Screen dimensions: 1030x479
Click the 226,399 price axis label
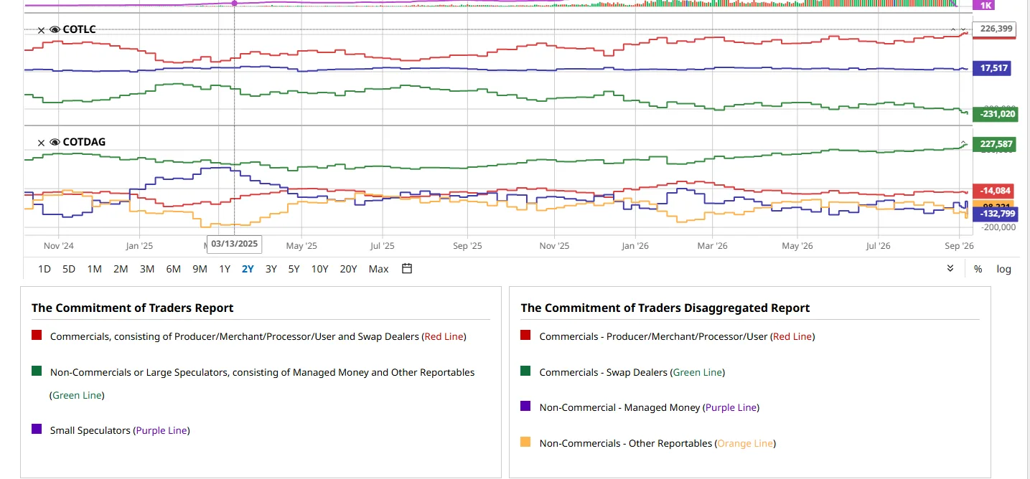tap(993, 29)
